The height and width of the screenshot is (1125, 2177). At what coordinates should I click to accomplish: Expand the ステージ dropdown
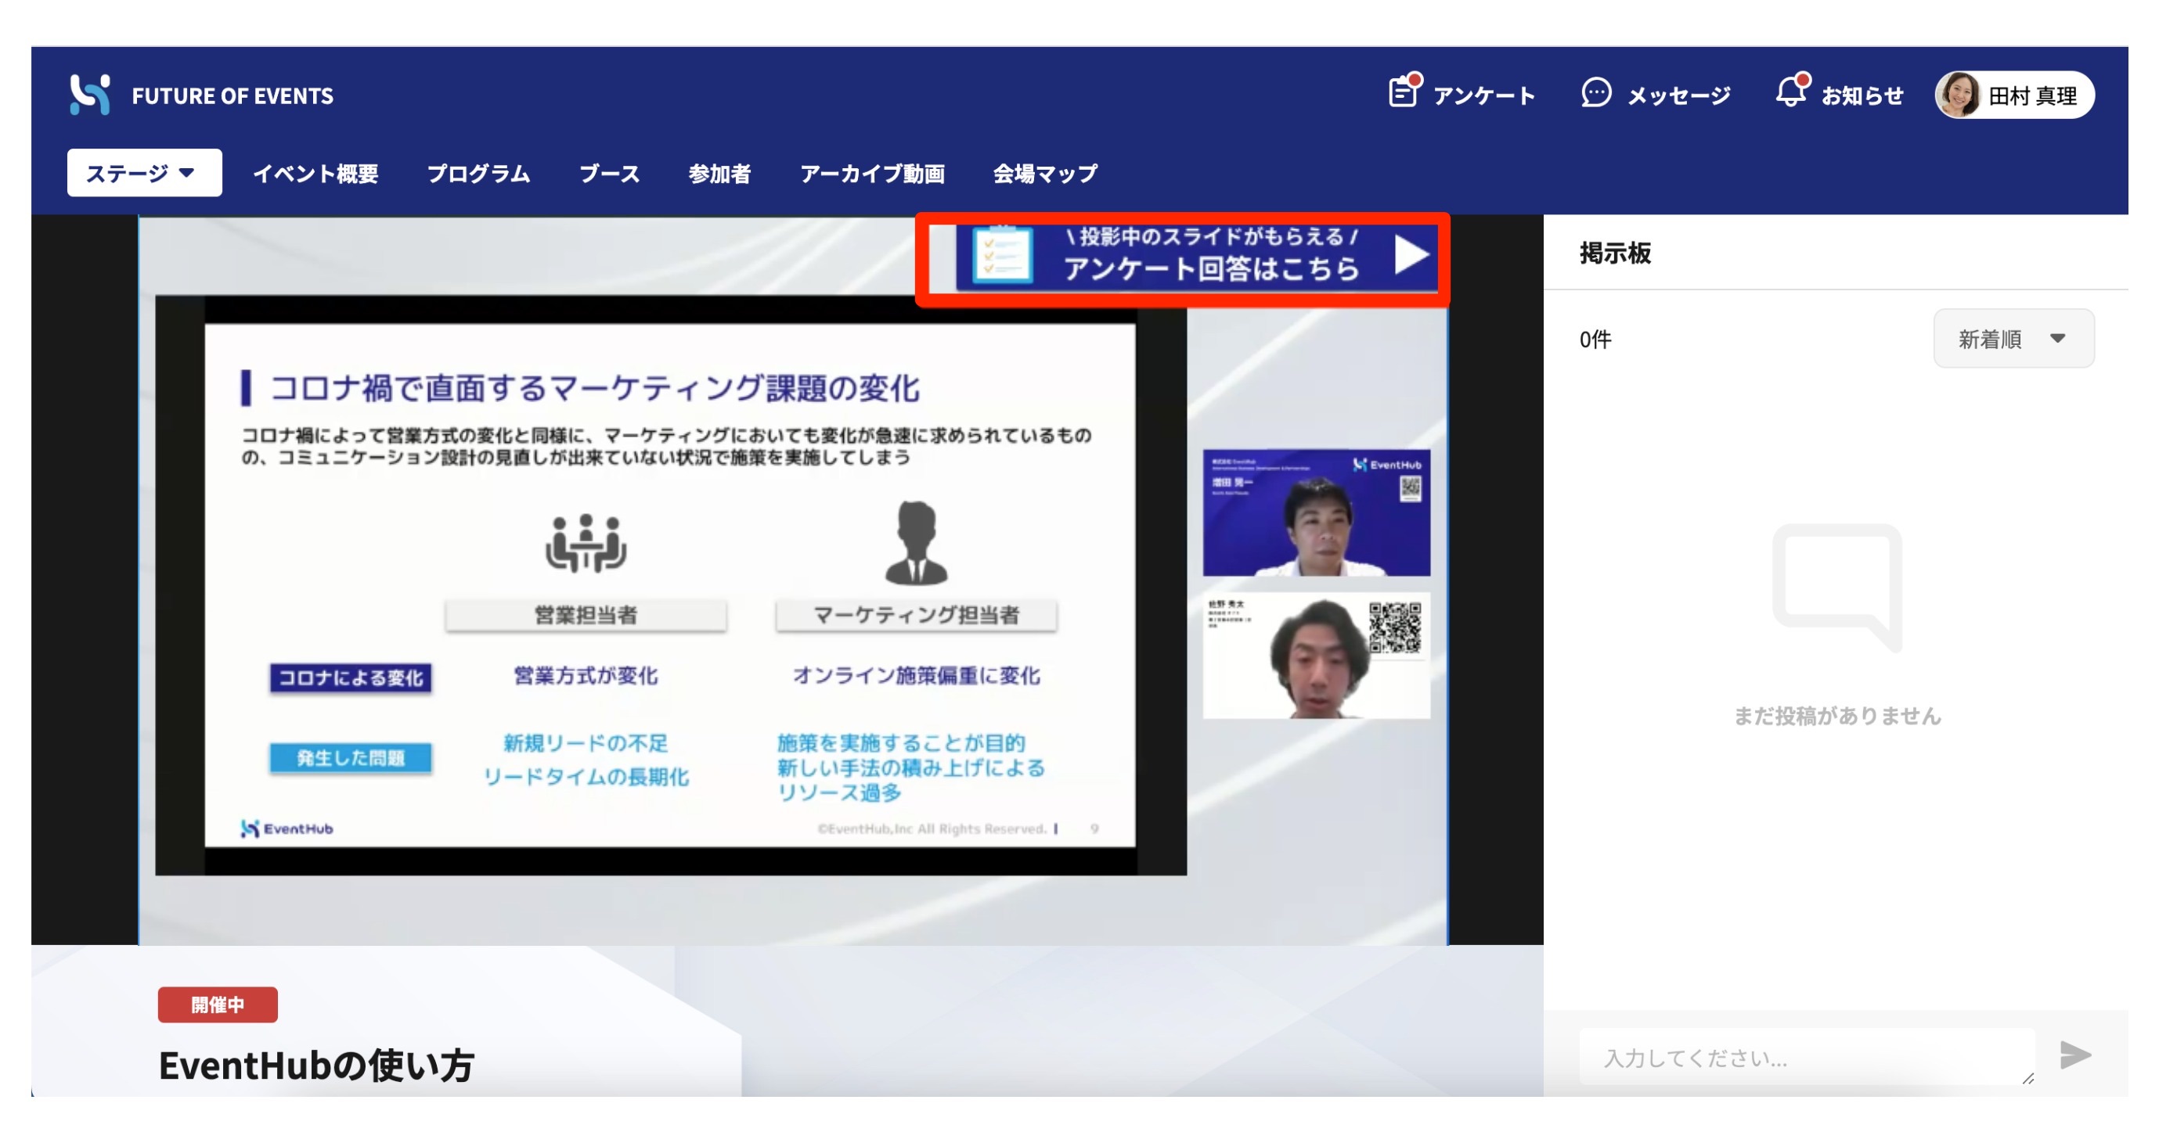pyautogui.click(x=145, y=173)
